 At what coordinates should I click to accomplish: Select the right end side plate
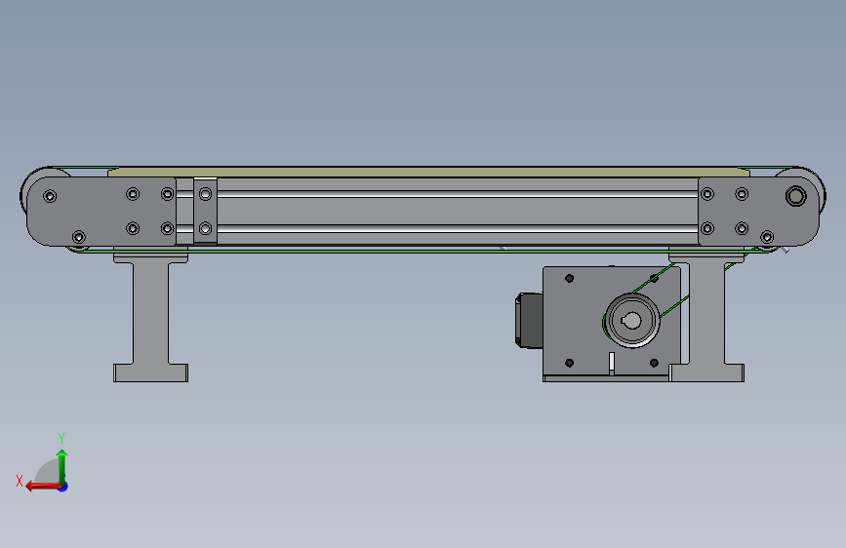click(x=758, y=212)
